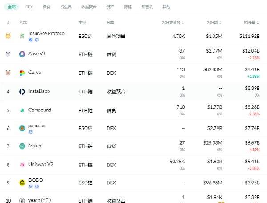Click the Maker logo icon

coord(22,146)
